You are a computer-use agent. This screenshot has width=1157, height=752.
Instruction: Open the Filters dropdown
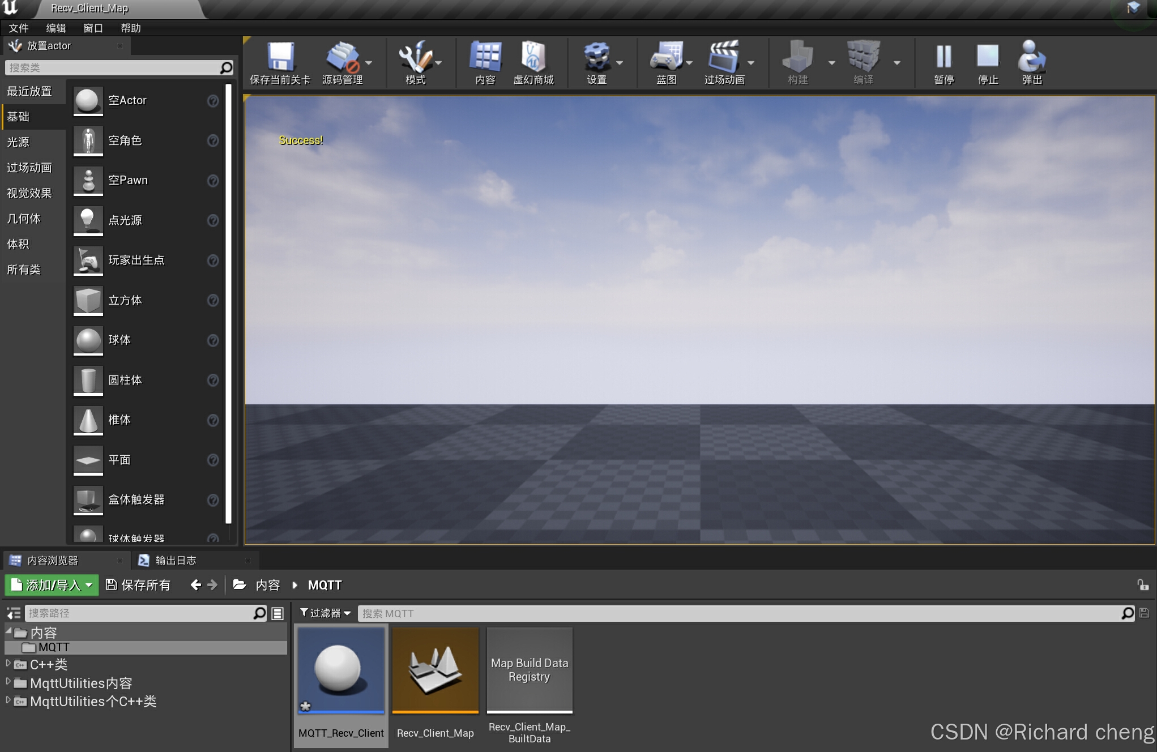[x=325, y=613]
